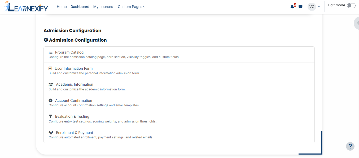359x158 pixels.
Task: Open the messaging chat bubble icon
Action: pos(300,7)
